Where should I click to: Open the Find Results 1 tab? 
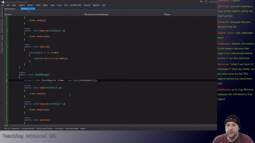(x=59, y=129)
